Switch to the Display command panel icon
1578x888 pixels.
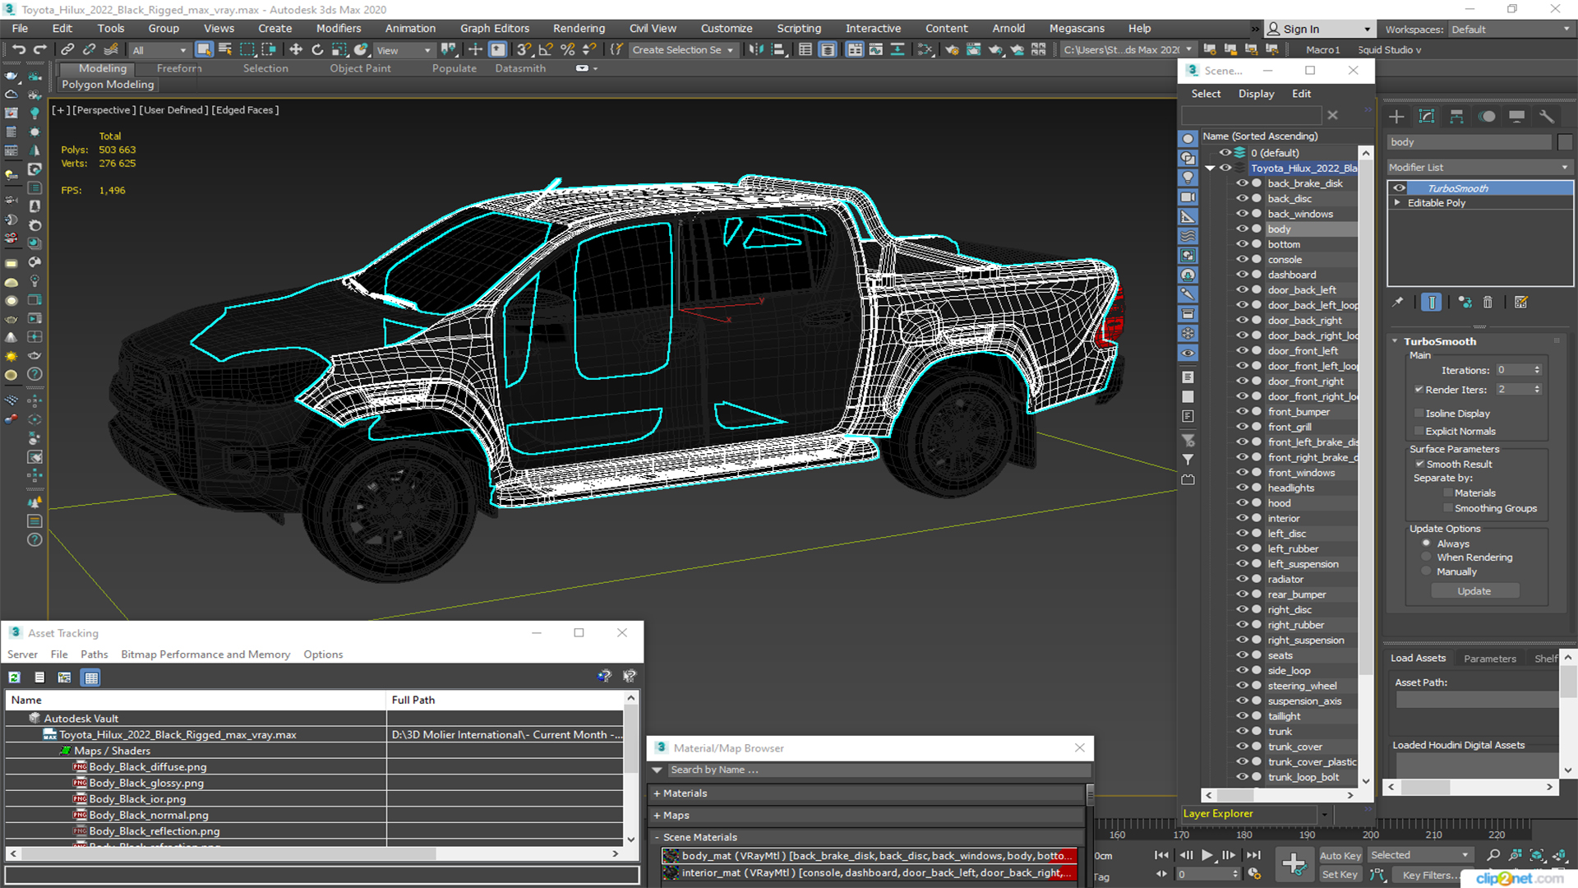(1517, 117)
